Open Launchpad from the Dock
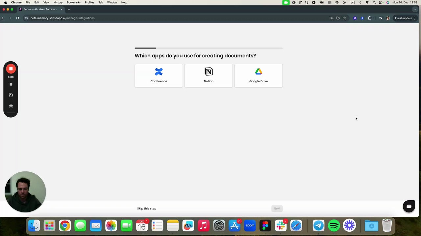 tap(49, 226)
